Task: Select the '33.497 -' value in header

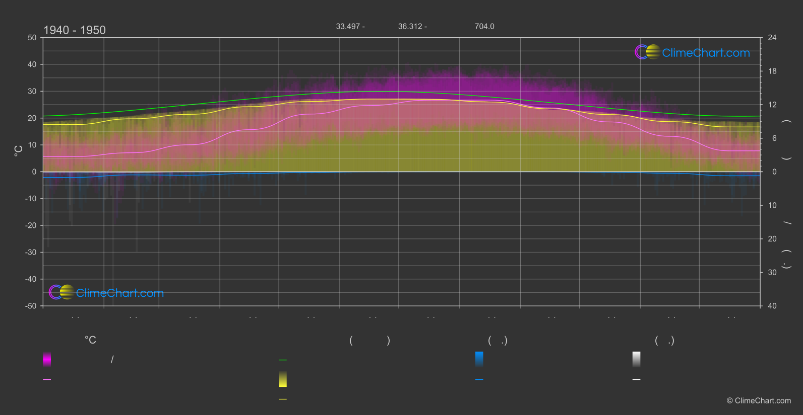Action: click(350, 26)
